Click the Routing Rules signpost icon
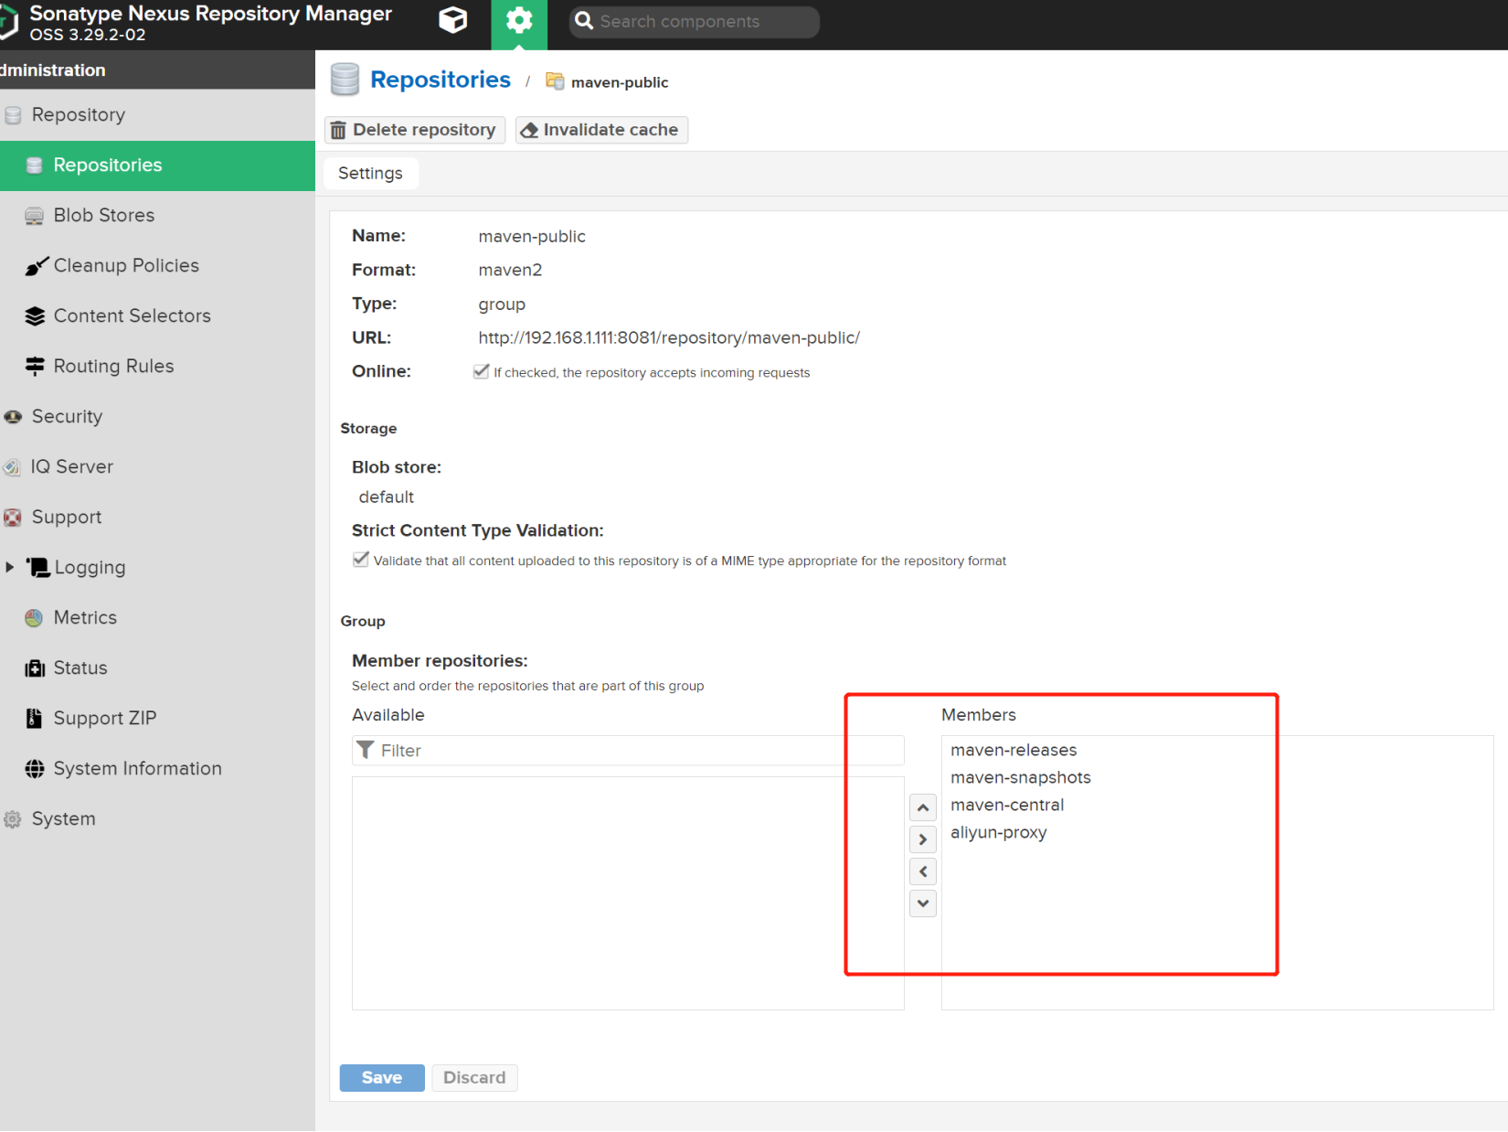Screen dimensions: 1508x1132 coord(35,367)
